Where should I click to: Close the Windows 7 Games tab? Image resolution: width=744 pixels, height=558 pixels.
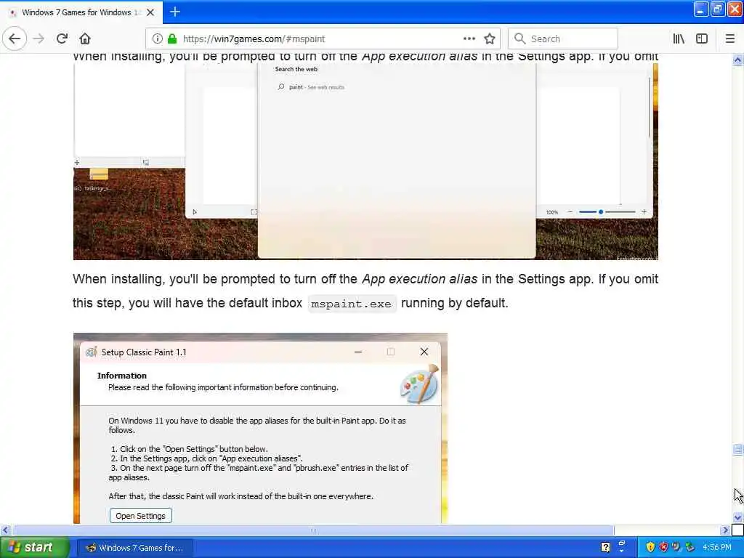point(150,12)
